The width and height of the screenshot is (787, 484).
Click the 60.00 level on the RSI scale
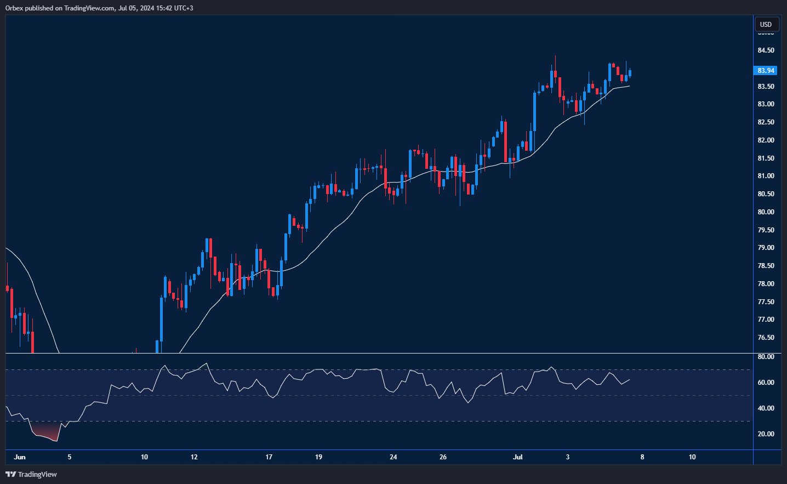766,383
